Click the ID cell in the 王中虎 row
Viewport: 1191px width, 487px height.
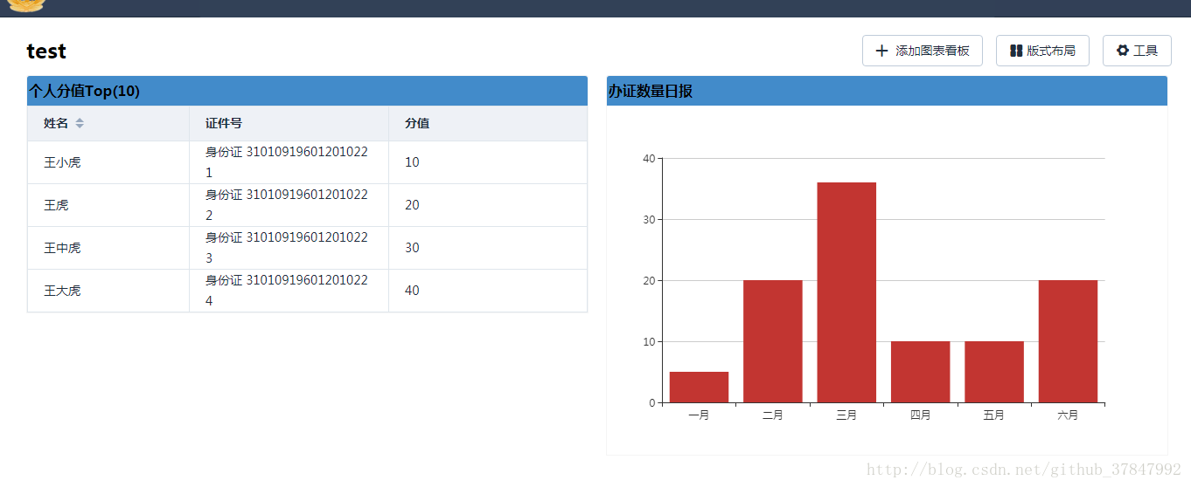tap(289, 248)
